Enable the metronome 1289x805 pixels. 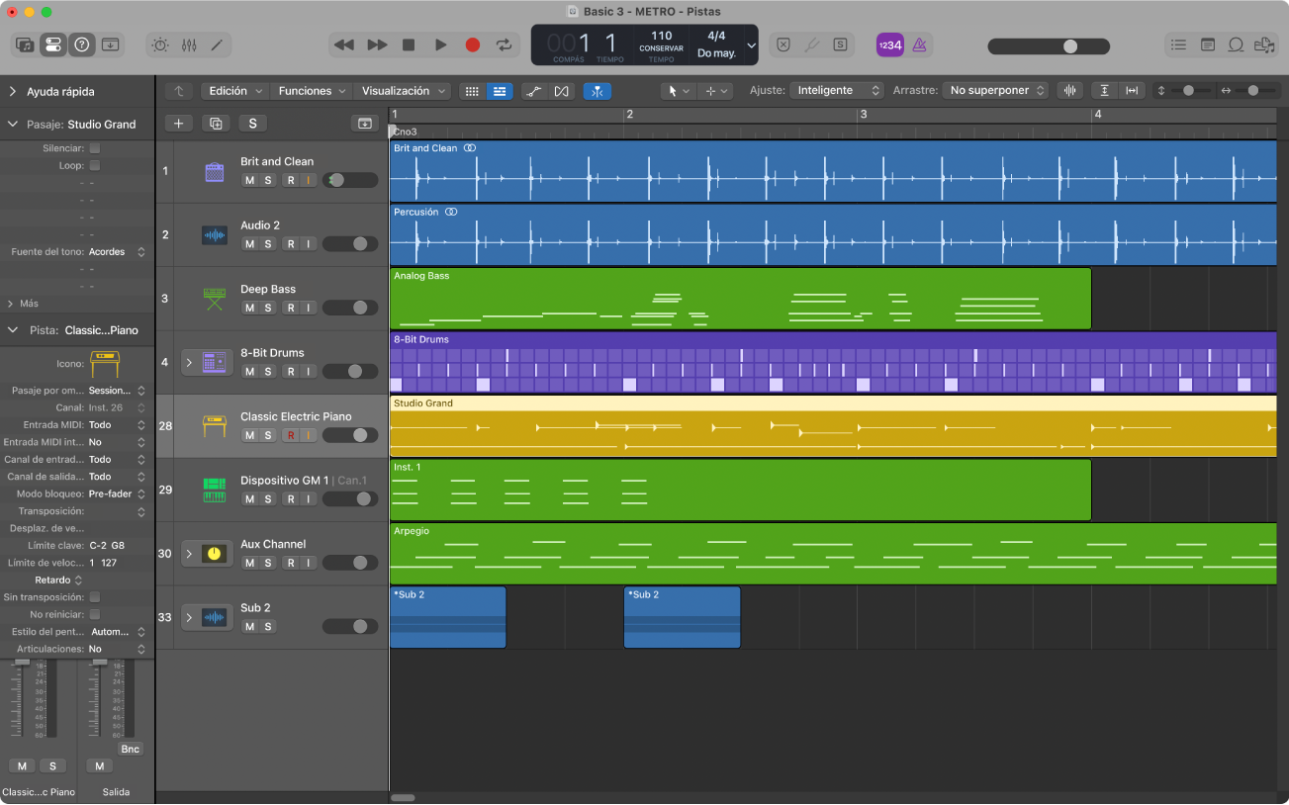pyautogui.click(x=919, y=45)
